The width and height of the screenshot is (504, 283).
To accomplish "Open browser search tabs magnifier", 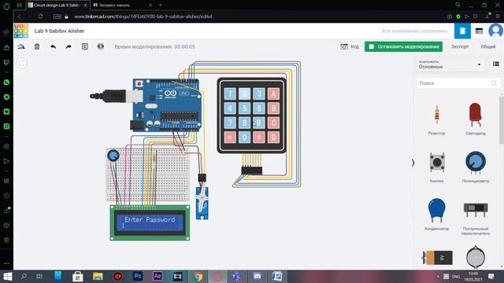I will tap(458, 5).
